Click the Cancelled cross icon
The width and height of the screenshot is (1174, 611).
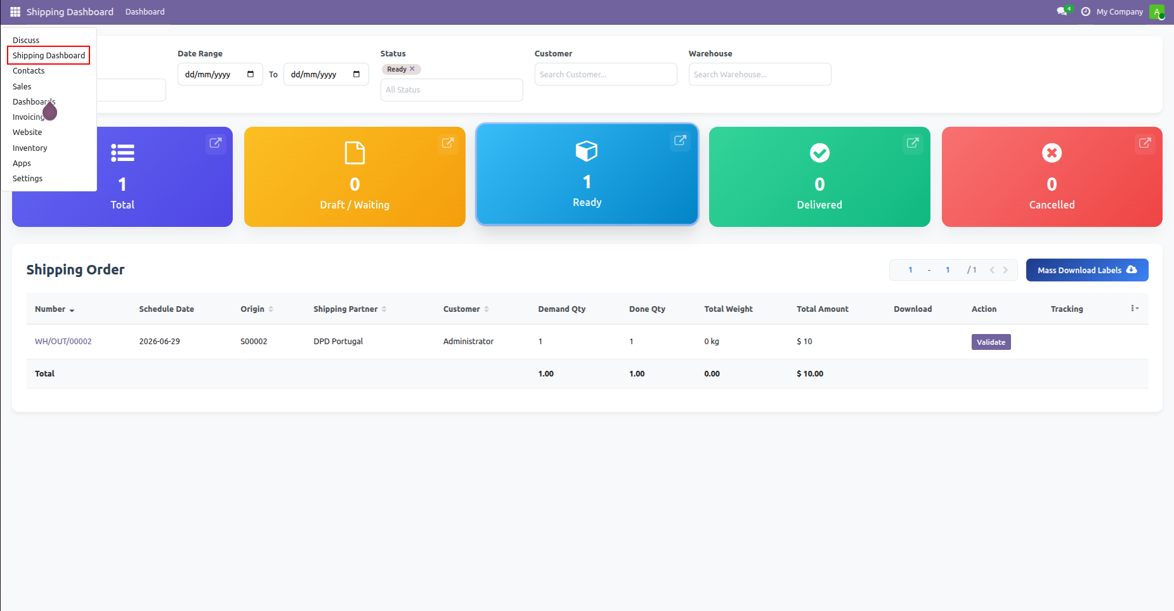1052,153
